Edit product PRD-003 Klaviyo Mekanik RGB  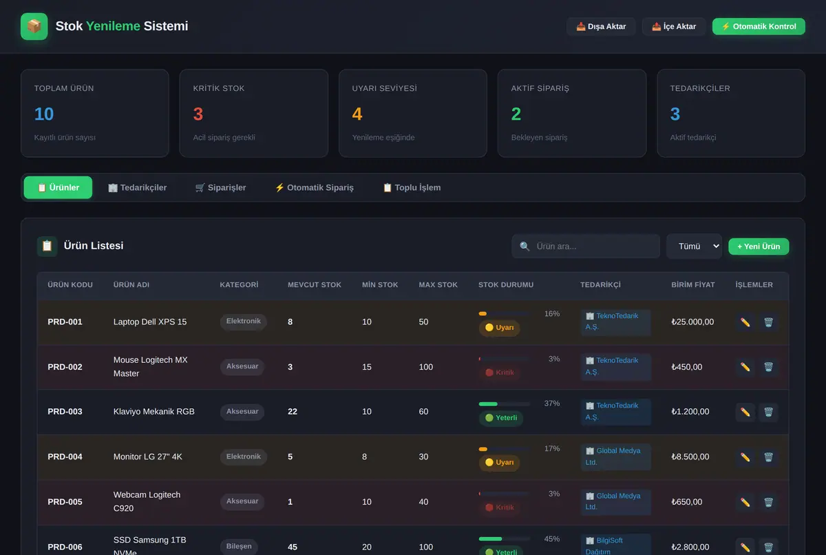point(745,412)
